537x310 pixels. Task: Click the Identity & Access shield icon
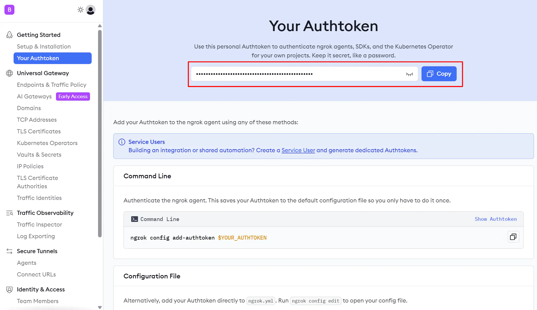click(x=9, y=289)
